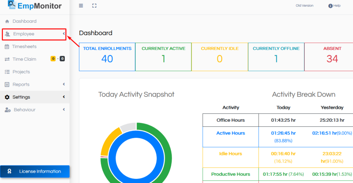Click the 25:20:13 hr Office Hours value
This screenshot has height=183, width=353.
pyautogui.click(x=332, y=120)
